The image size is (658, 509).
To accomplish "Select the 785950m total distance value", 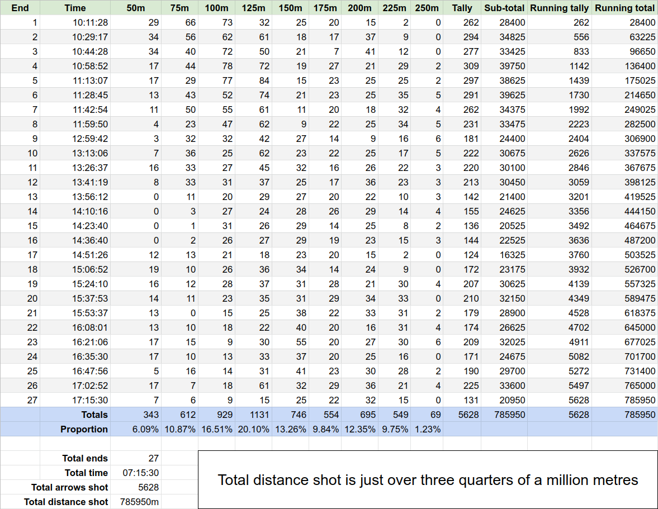I will click(x=136, y=502).
